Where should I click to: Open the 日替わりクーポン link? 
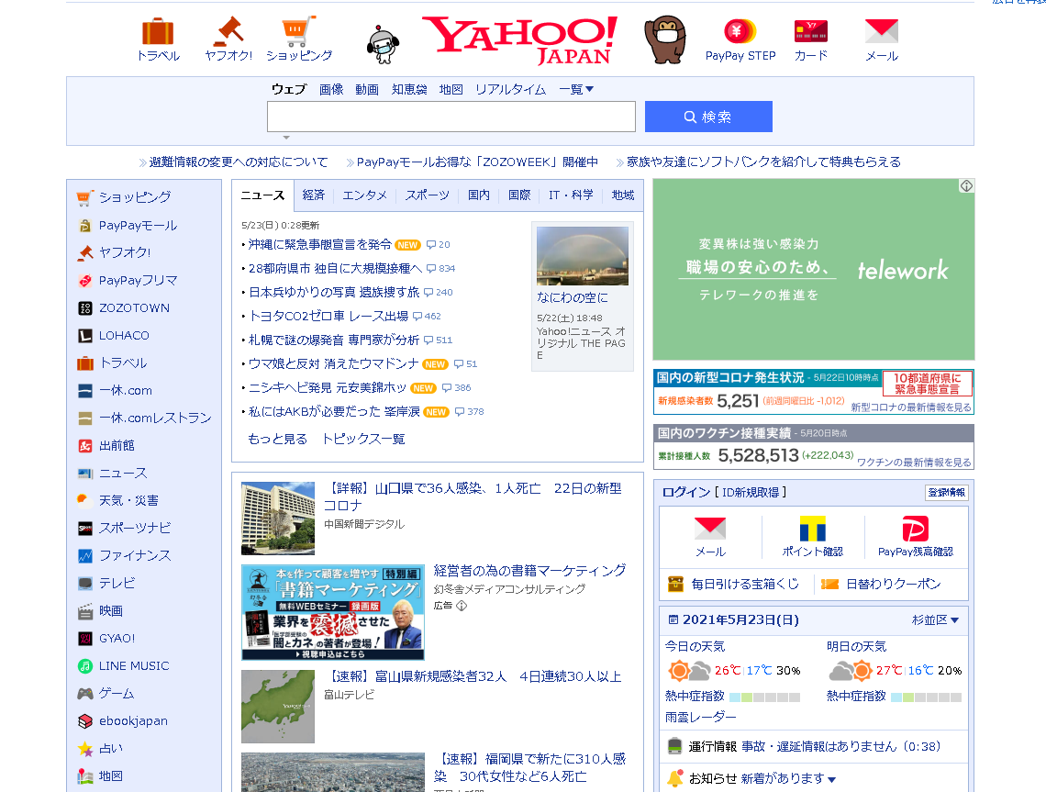coord(893,584)
